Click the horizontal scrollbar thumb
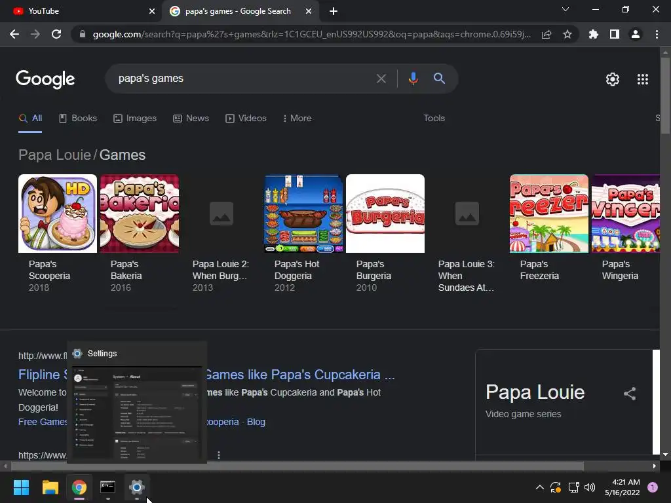Screen dimensions: 671x503 [x=297, y=466]
